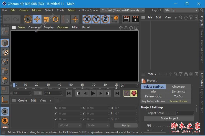Toggle the Autokeying red button
The width and height of the screenshot is (205, 136).
[134, 93]
